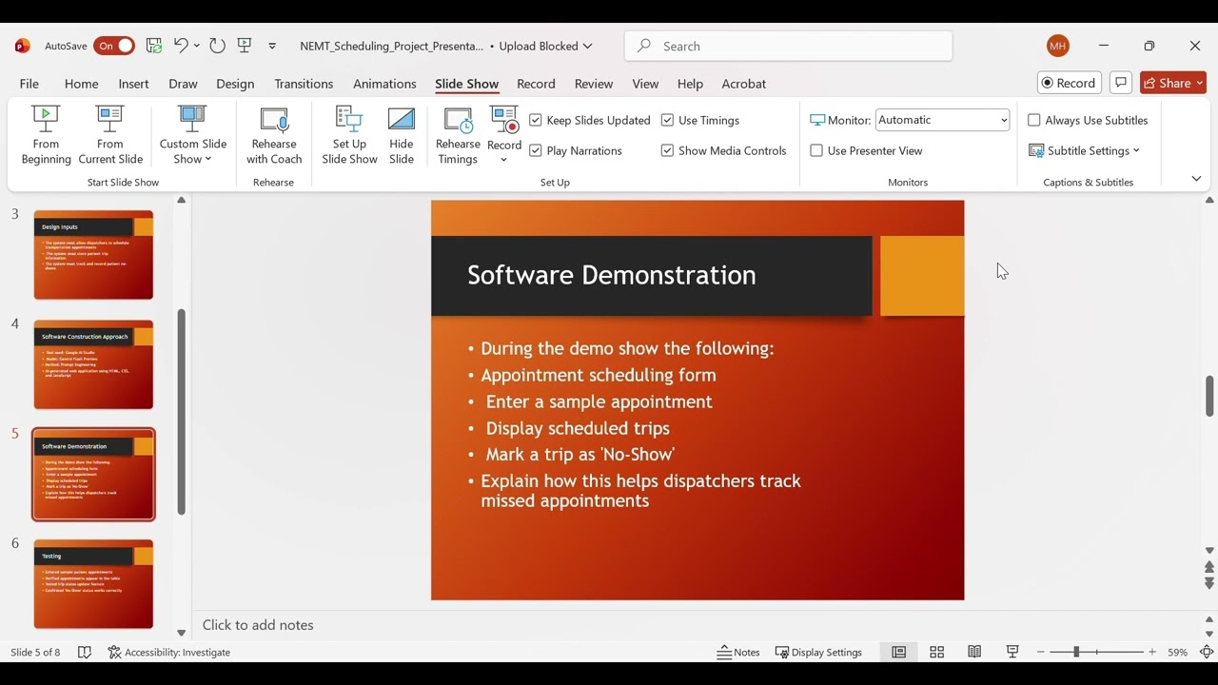Click 'Click to add notes' area
Screen dimensions: 1218x685
click(258, 625)
